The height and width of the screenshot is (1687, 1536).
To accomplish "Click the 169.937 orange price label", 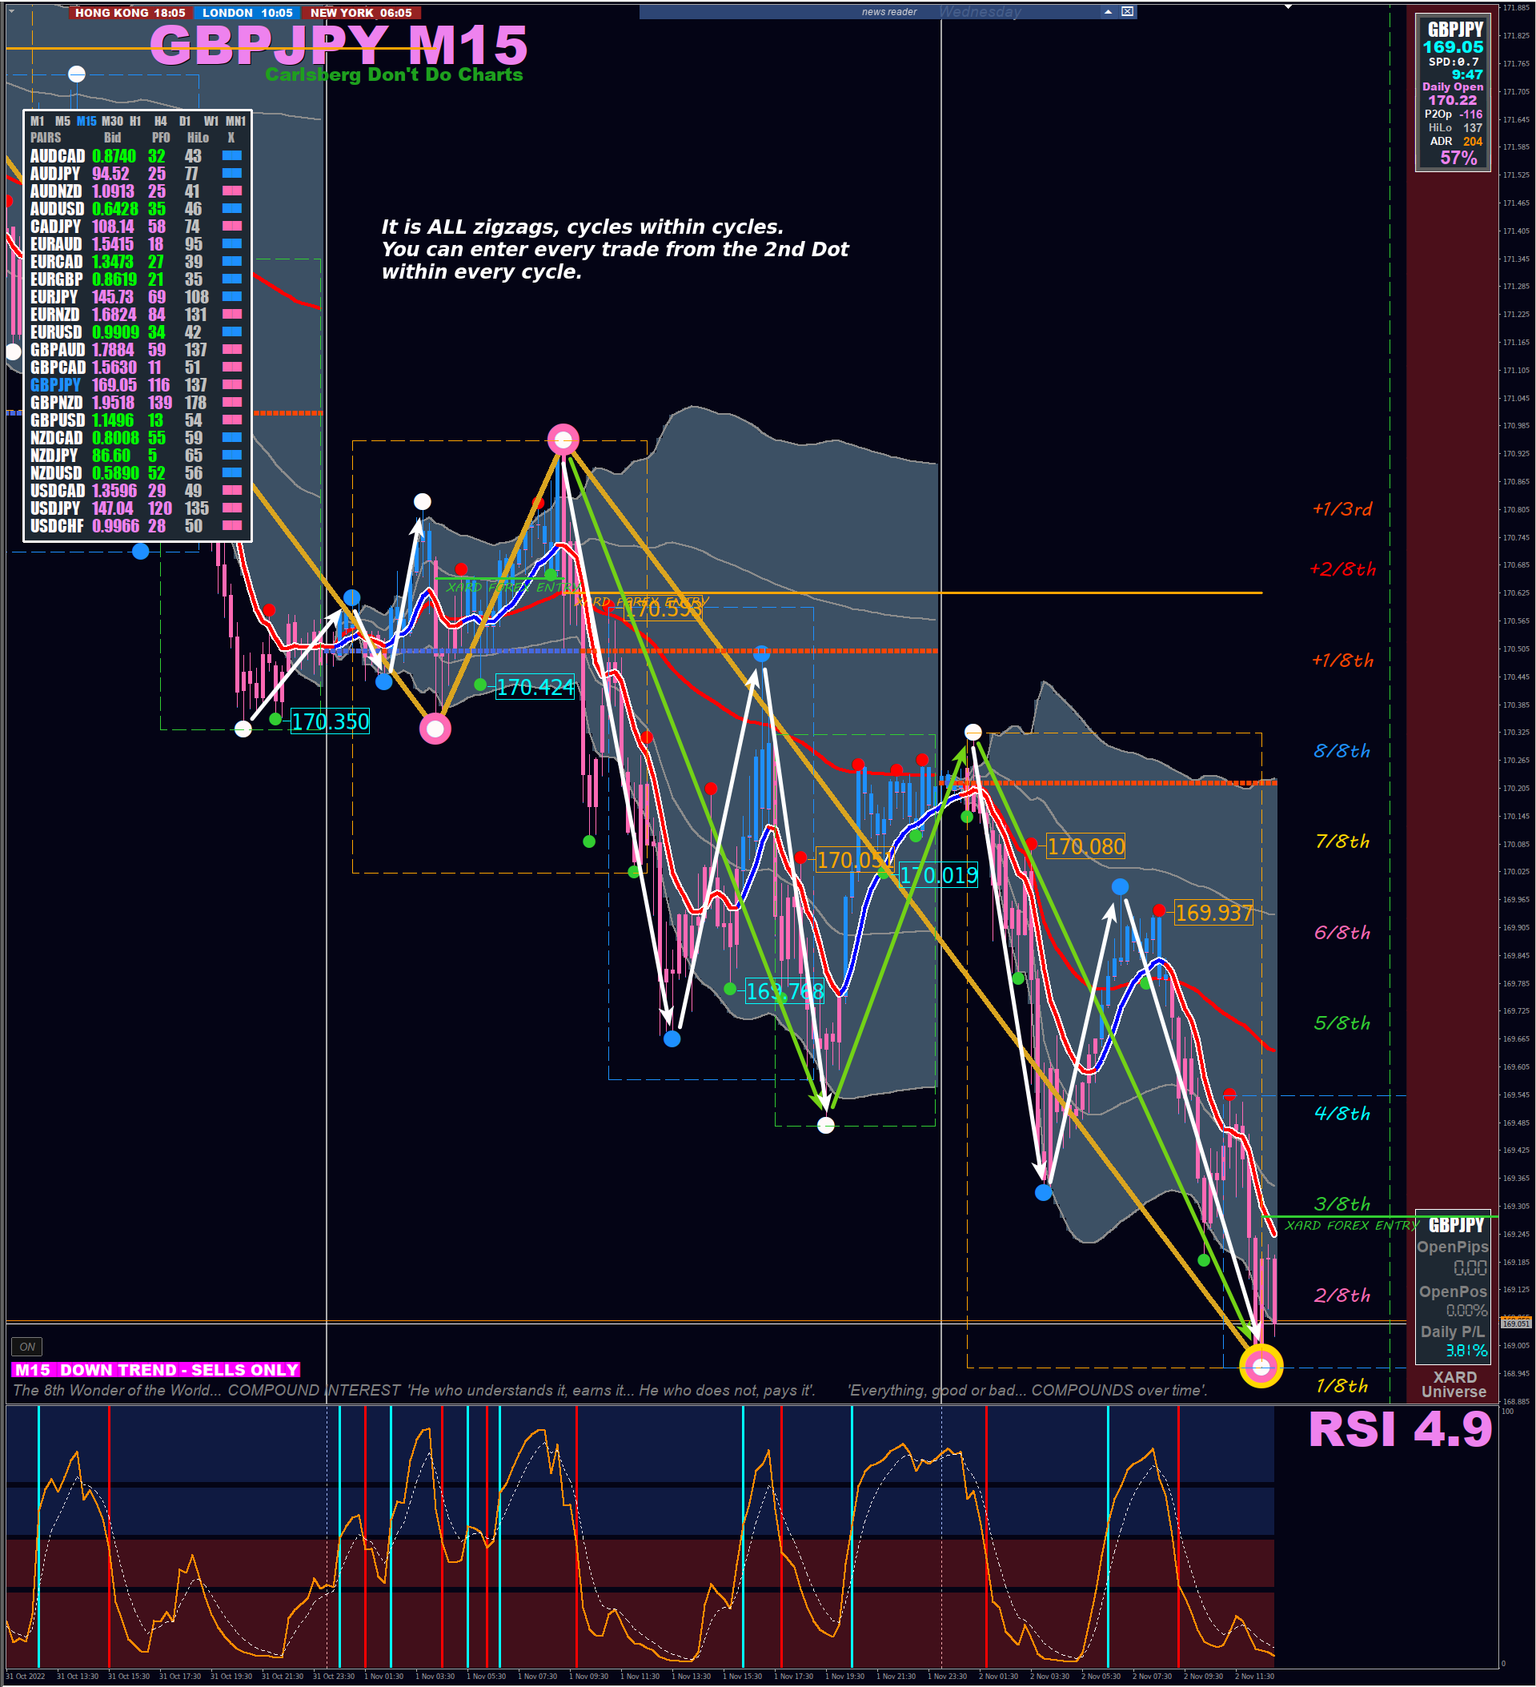I will 1214,913.
